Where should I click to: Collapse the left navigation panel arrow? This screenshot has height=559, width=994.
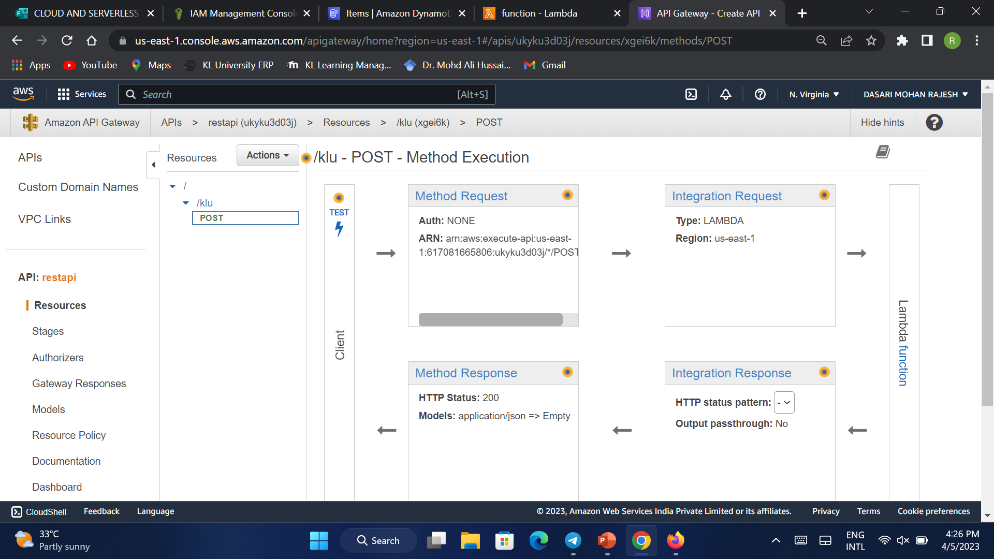153,165
